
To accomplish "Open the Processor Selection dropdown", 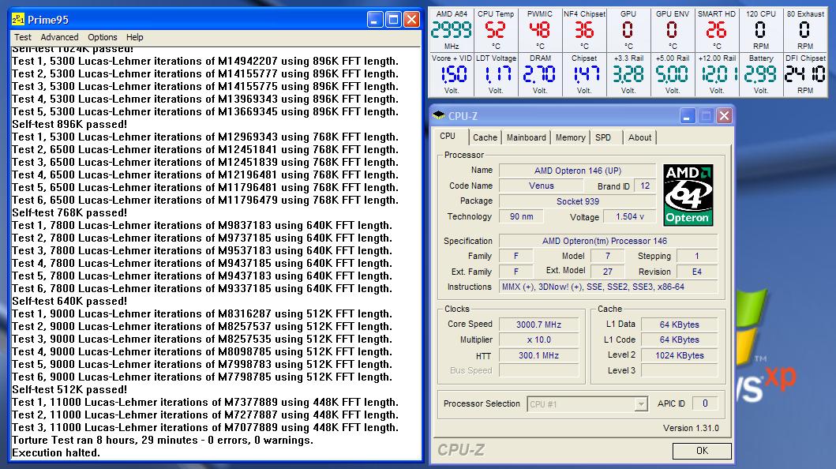I will pyautogui.click(x=587, y=404).
